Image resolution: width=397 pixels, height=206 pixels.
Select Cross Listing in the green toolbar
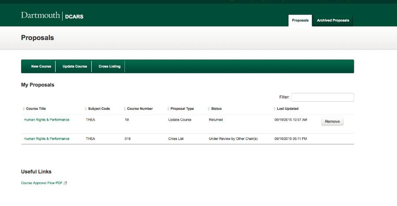pyautogui.click(x=109, y=66)
